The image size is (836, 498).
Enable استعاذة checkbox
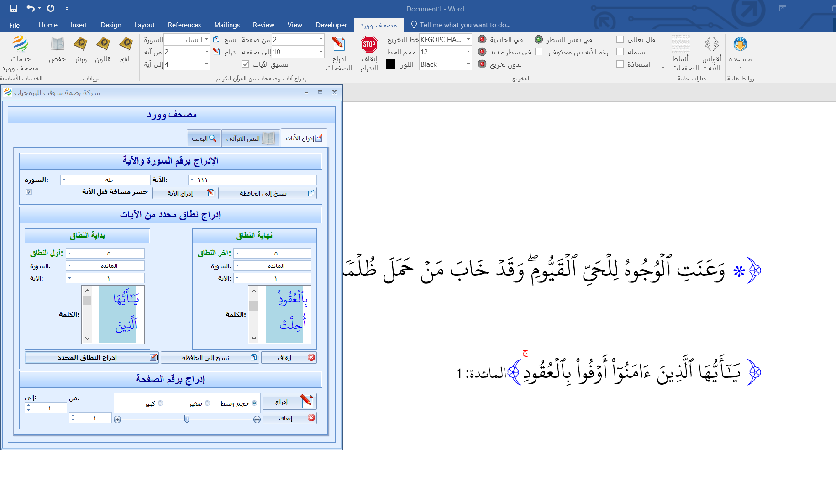620,64
